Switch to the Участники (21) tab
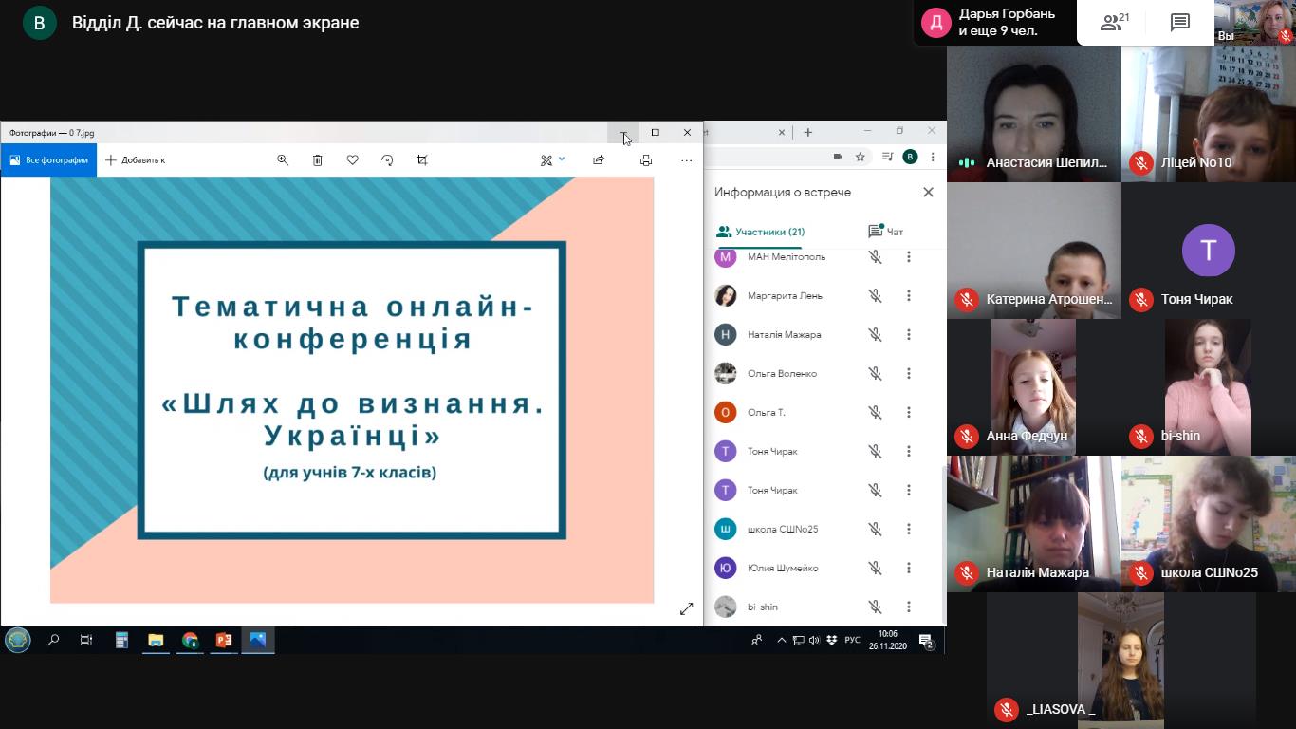 [x=761, y=232]
